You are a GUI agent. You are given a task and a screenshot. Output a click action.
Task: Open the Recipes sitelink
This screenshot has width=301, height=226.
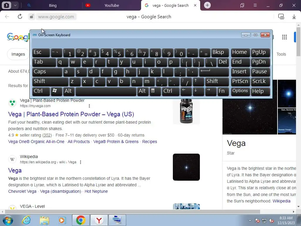click(x=150, y=142)
